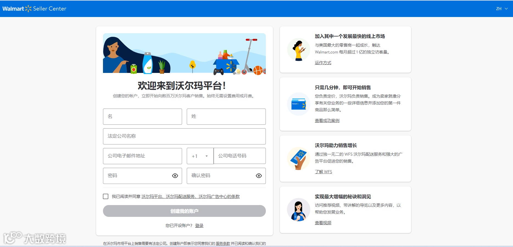Open the 登录 sign-in link
Screen dimensions: 513x247
[x=199, y=225]
